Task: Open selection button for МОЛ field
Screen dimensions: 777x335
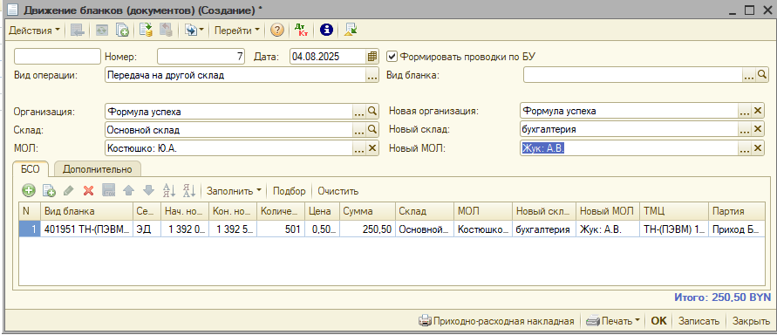Action: pos(358,147)
